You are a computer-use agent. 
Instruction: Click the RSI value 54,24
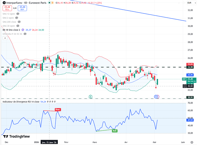tap(43, 102)
